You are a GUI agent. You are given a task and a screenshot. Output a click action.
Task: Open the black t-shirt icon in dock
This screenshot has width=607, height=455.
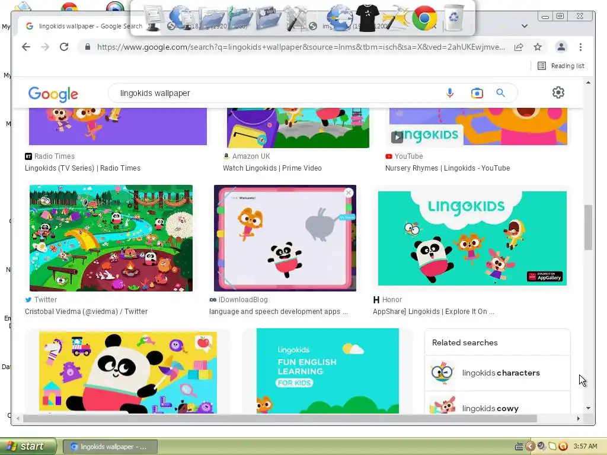click(x=367, y=18)
